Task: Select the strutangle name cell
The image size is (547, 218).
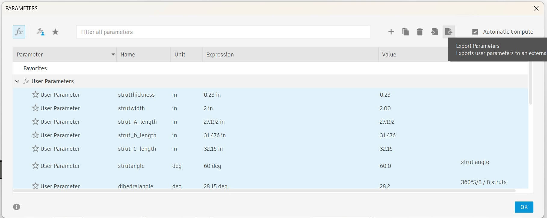Action: (131, 166)
